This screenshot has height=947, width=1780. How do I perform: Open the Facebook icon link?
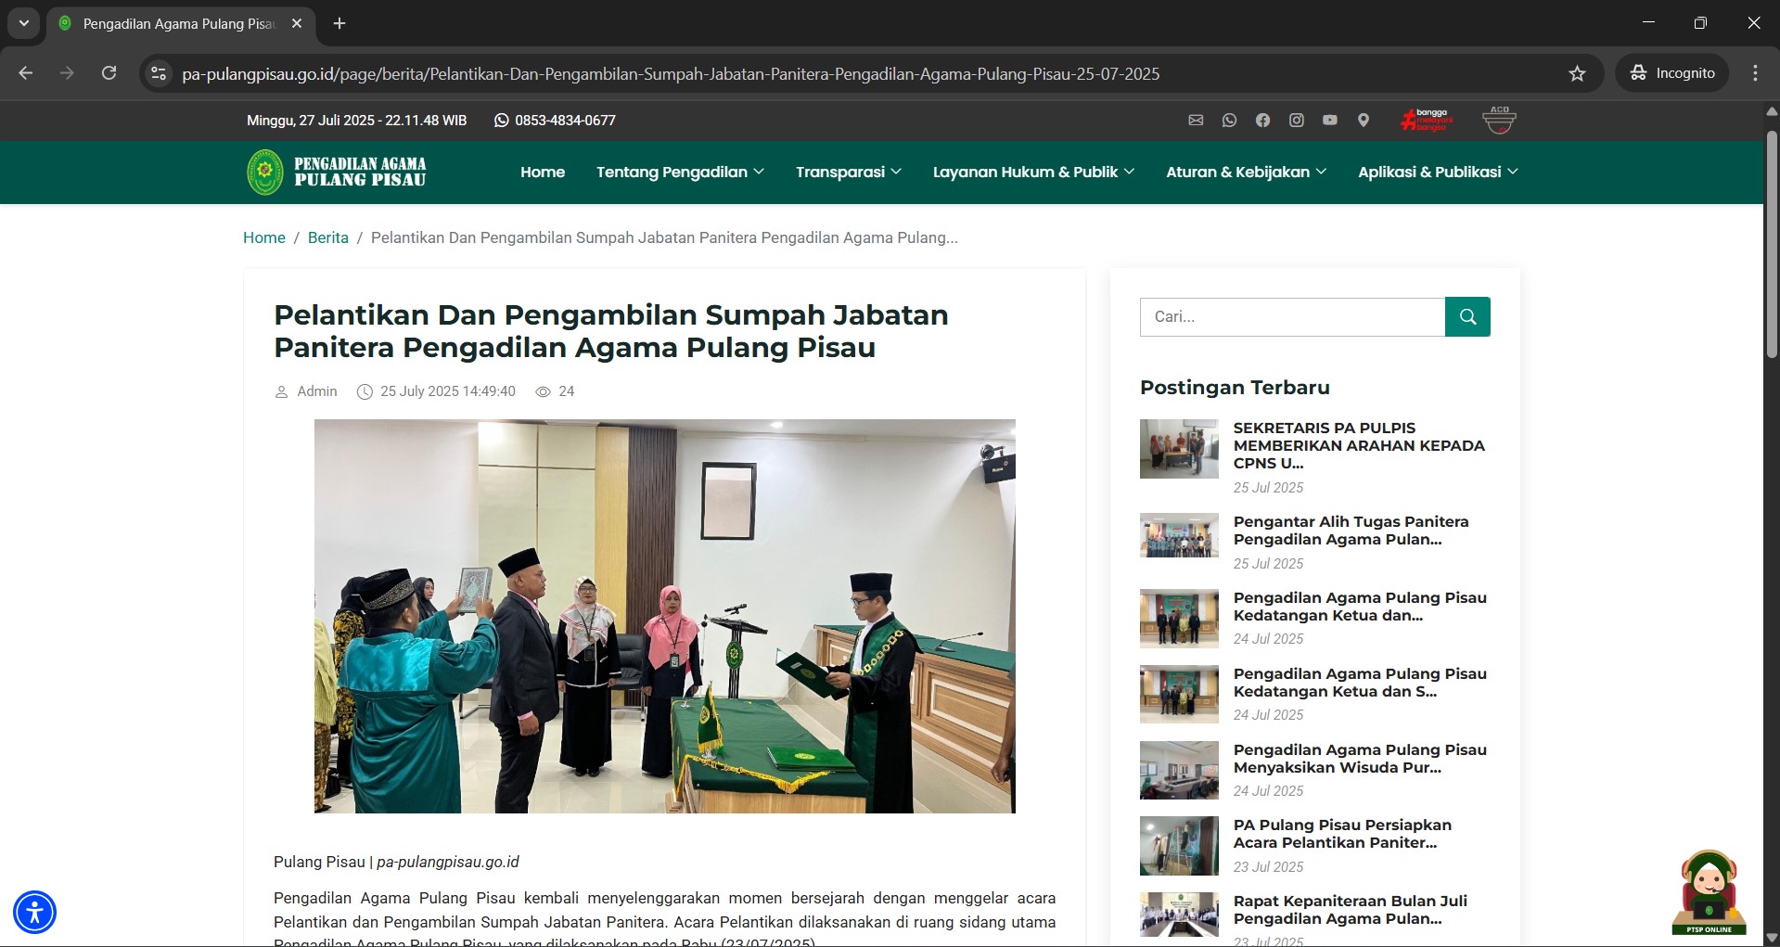click(x=1262, y=121)
